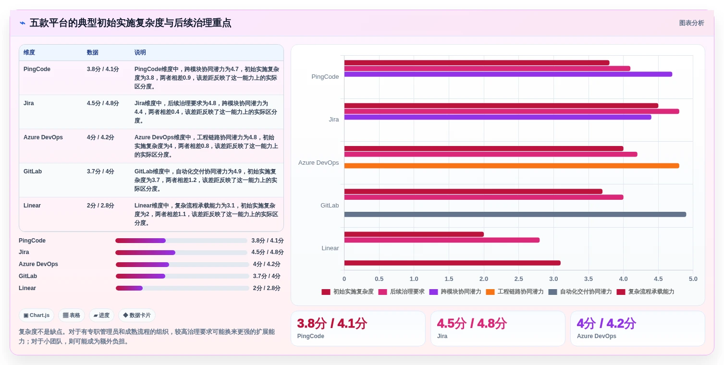
Task: Toggle the 跨模块协同潜力 legend swatch
Action: click(433, 292)
